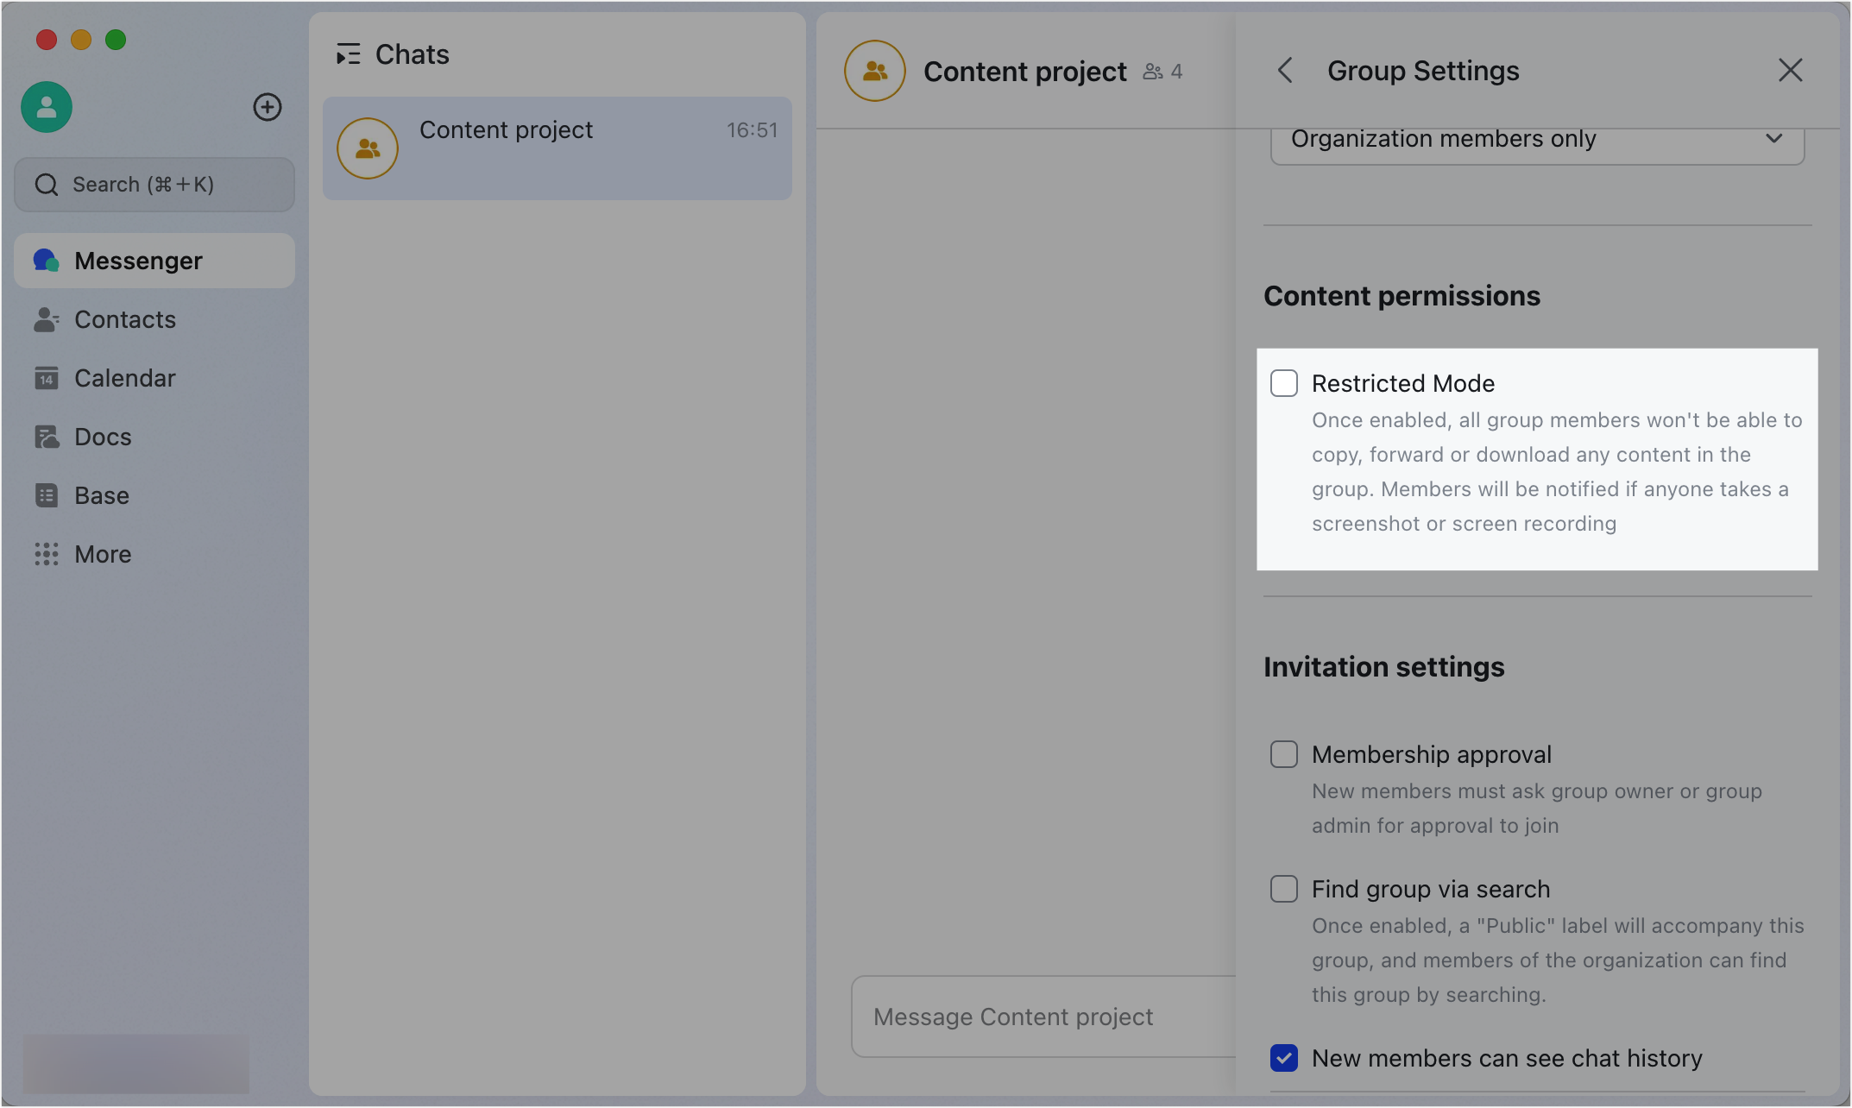Open the Organization members only dropdown
Image resolution: width=1852 pixels, height=1108 pixels.
1536,139
